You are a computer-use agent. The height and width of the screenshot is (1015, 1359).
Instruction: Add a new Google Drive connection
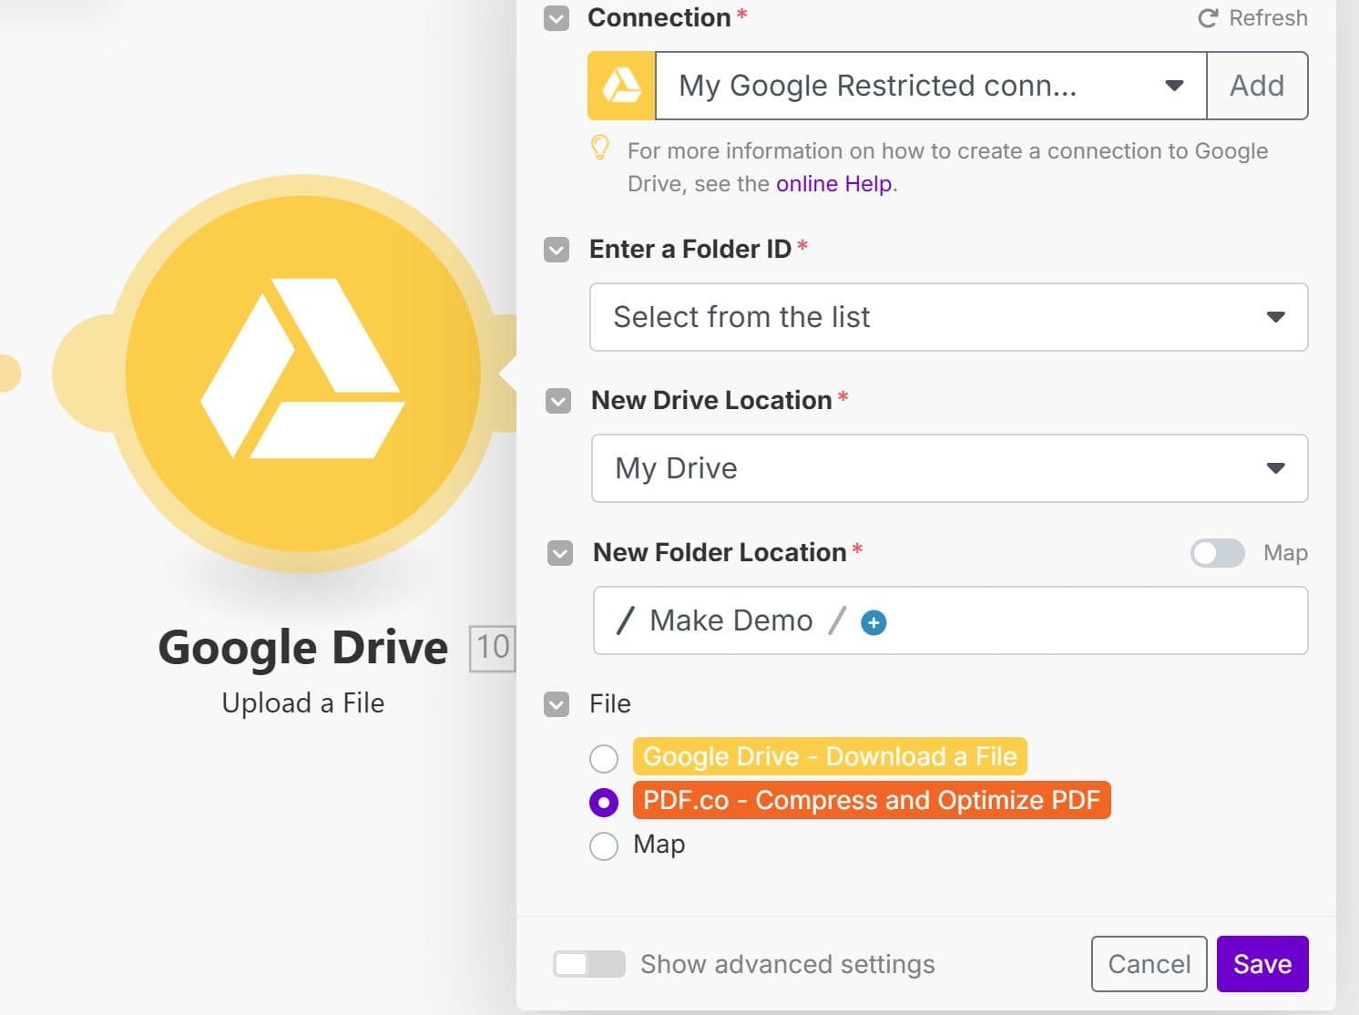1257,85
